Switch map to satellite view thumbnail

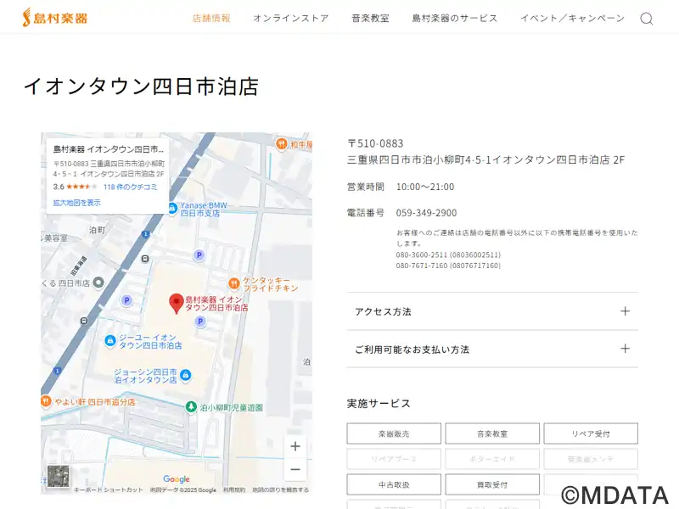click(58, 476)
